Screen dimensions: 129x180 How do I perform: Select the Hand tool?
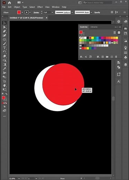point(4,85)
